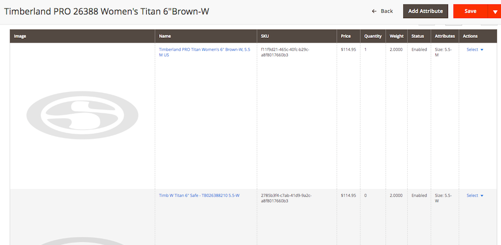501x245 pixels.
Task: Click quantity 0 in the second row
Action: point(365,196)
